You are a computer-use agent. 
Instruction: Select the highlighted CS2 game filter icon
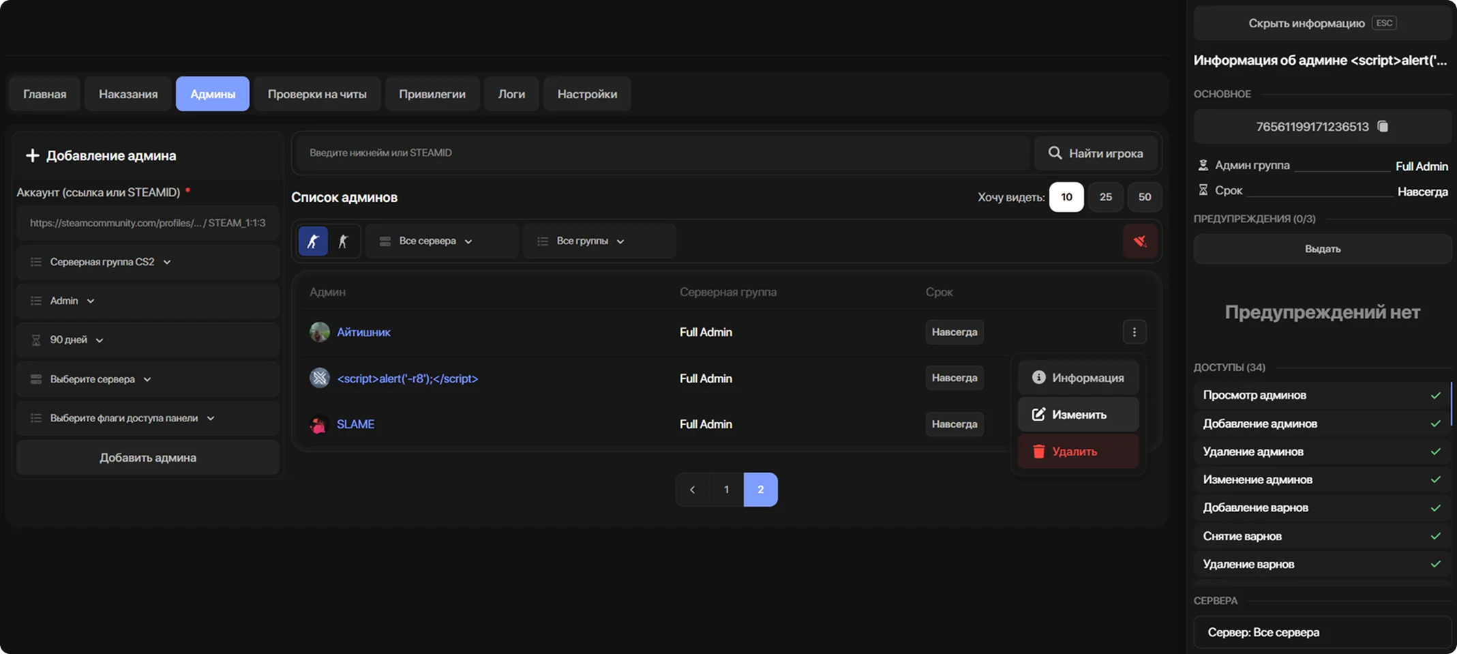pyautogui.click(x=314, y=241)
